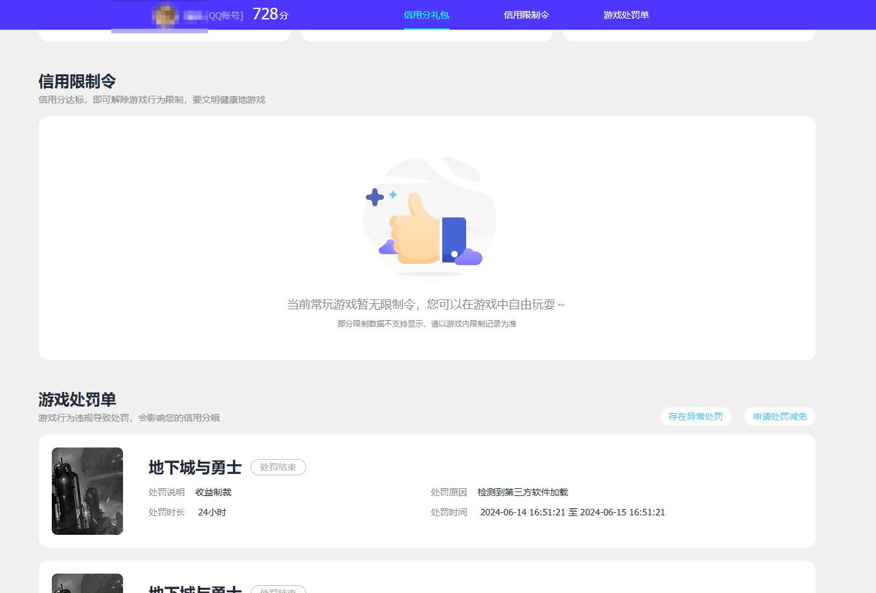Click the first 处罚结束 status badge

click(x=278, y=467)
